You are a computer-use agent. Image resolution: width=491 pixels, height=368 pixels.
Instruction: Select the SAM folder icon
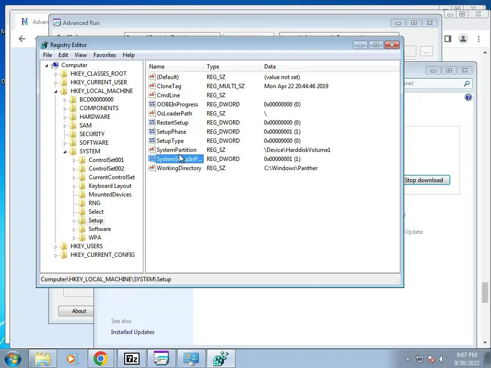[73, 126]
